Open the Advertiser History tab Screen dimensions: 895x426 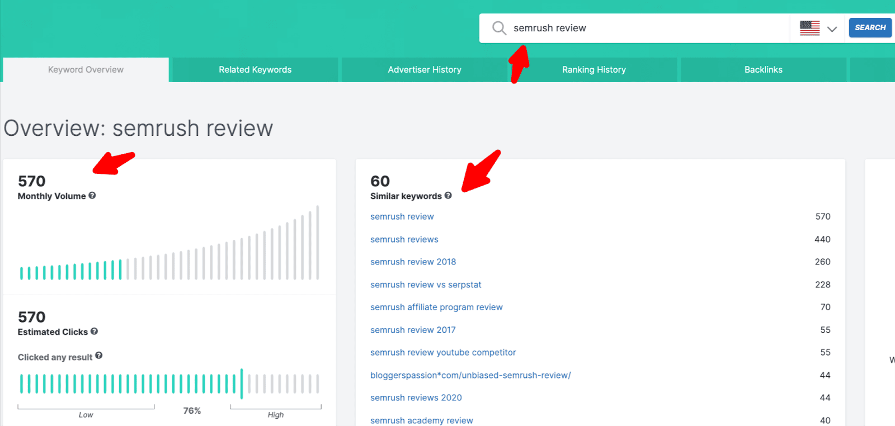point(425,70)
